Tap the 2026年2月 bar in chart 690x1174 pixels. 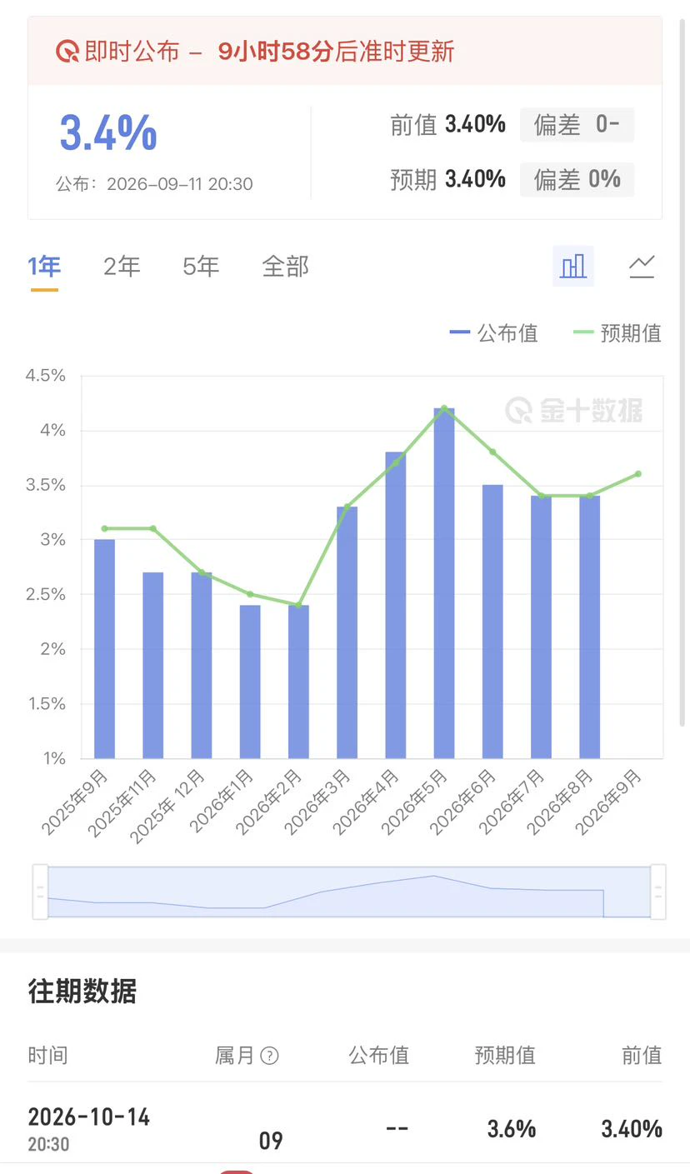(x=298, y=682)
